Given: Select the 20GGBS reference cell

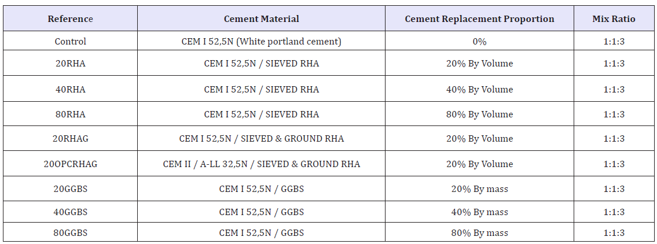Looking at the screenshot, I should coord(70,189).
